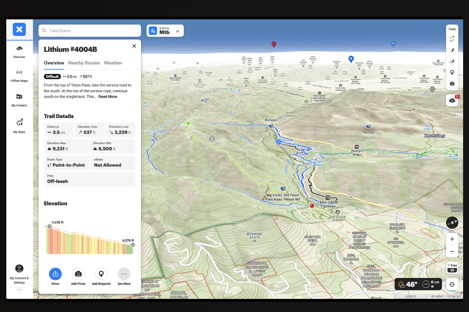Switch to the Nearby Routes tab
469x312 pixels.
(x=84, y=63)
